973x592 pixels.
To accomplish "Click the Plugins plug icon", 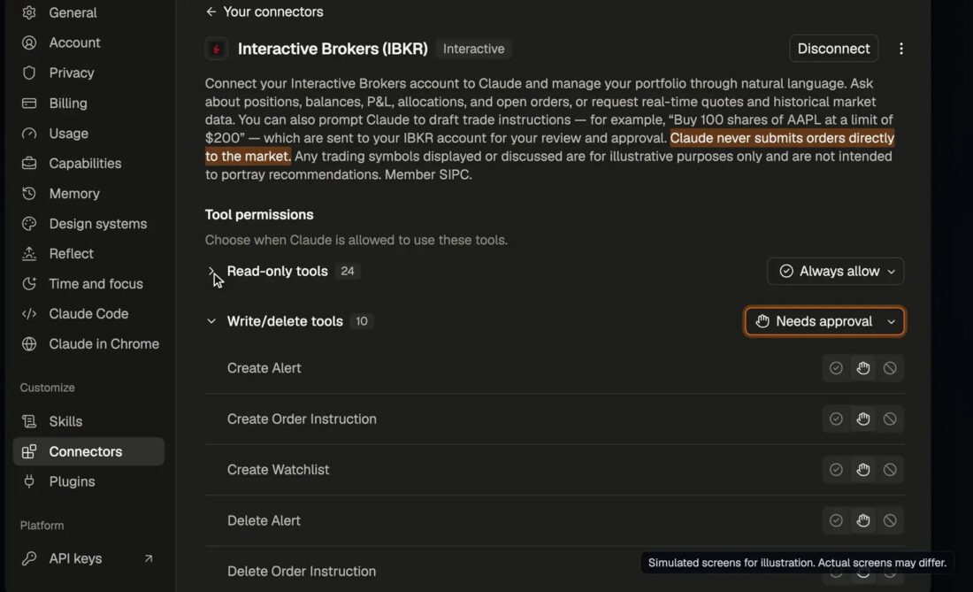I will (x=29, y=481).
